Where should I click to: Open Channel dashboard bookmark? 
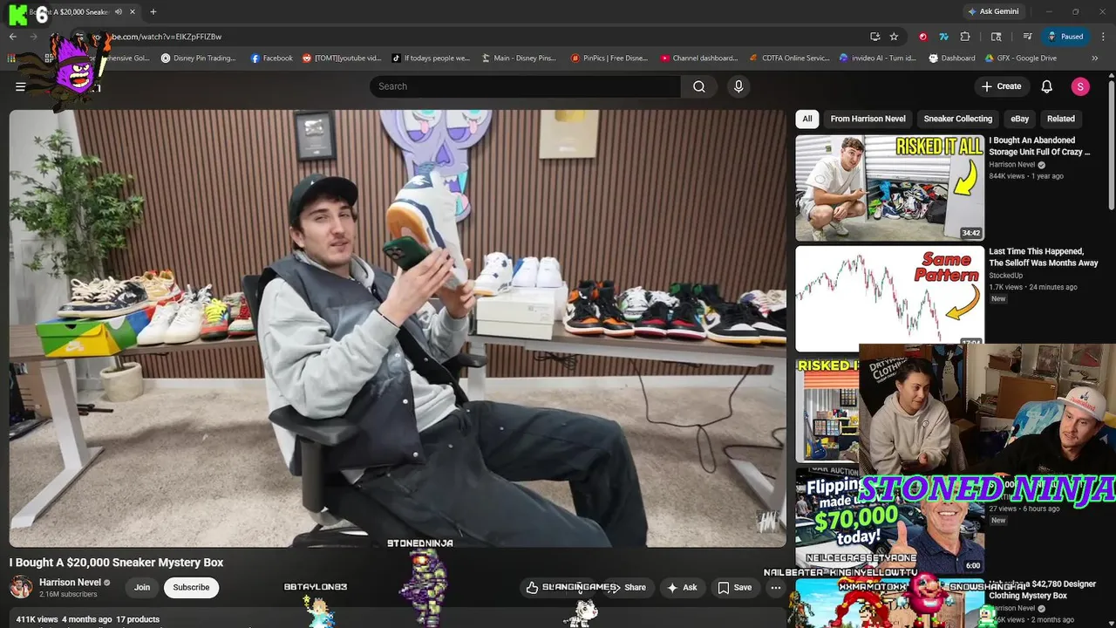point(699,58)
